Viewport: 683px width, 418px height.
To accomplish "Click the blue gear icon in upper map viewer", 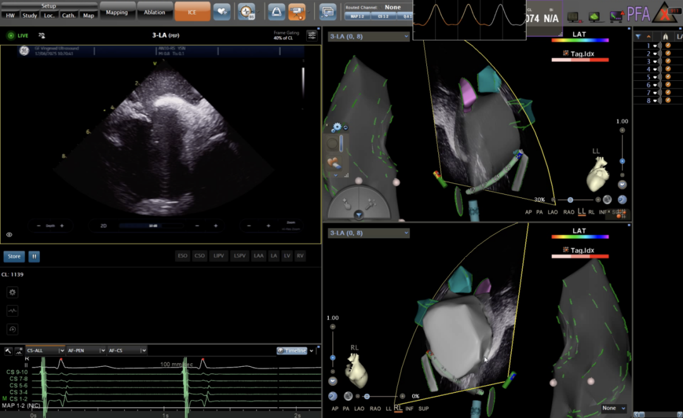I will pos(336,127).
